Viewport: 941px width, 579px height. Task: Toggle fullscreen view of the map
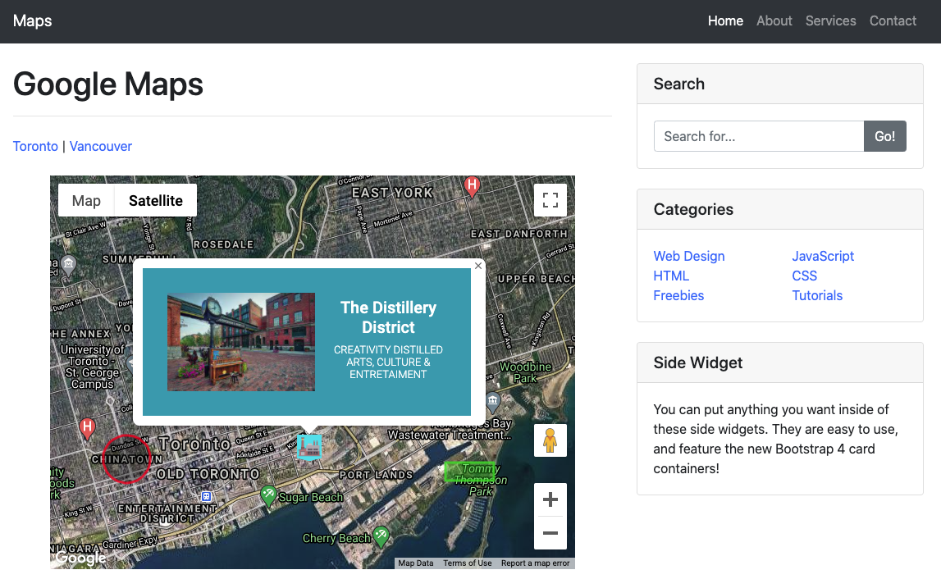[550, 200]
